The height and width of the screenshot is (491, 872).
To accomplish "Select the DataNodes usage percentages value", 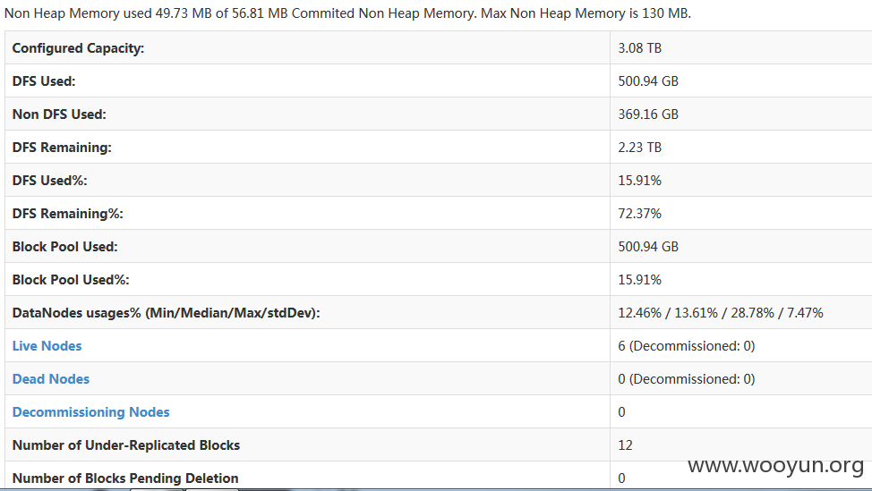I will pyautogui.click(x=720, y=313).
